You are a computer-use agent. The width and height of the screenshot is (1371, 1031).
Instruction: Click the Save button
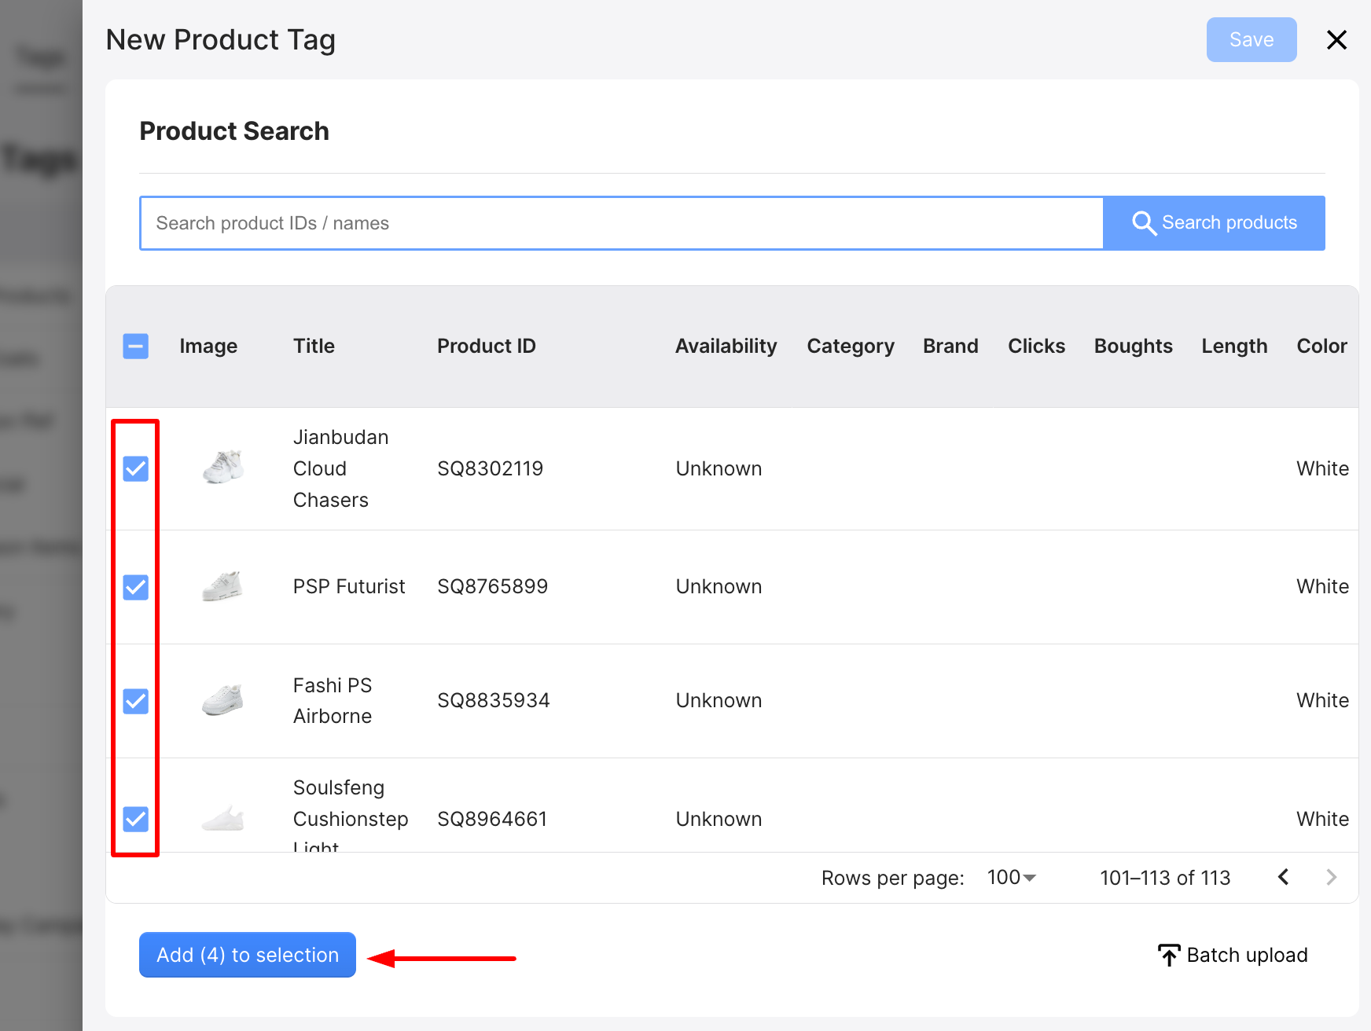pyautogui.click(x=1251, y=40)
